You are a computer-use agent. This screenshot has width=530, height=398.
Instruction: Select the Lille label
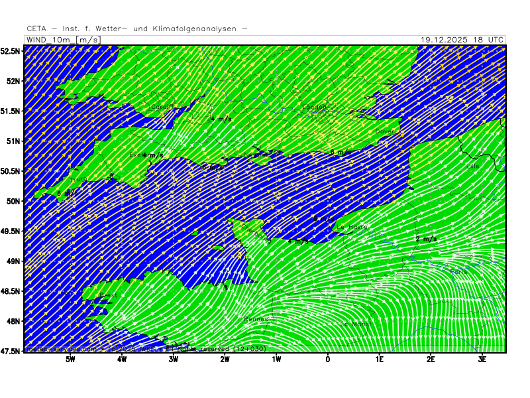472,165
